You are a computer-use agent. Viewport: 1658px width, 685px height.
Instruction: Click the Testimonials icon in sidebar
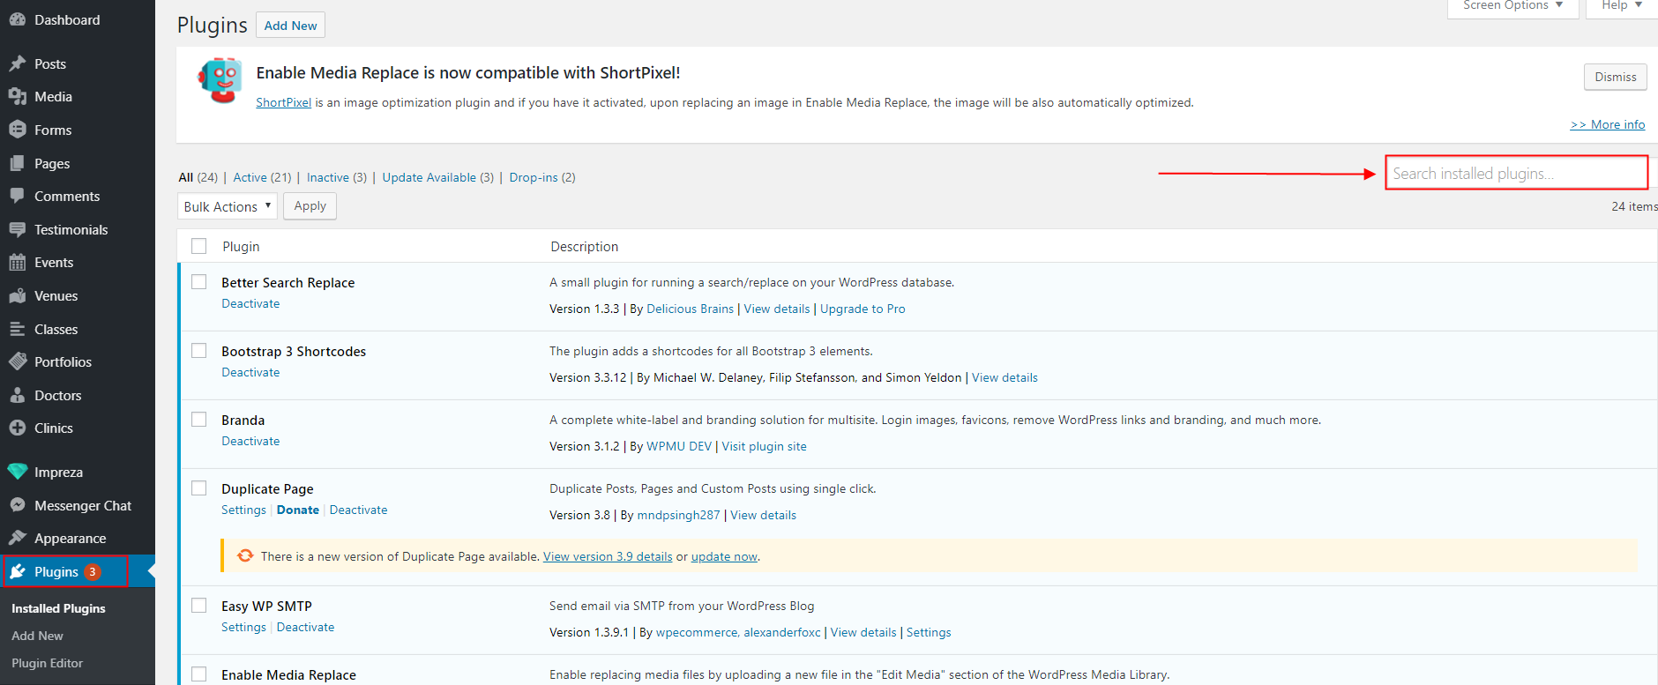click(x=18, y=229)
